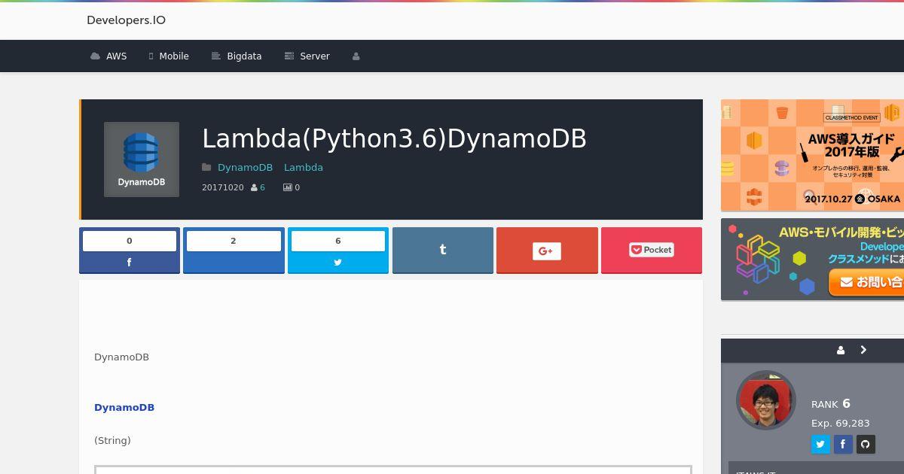Open the AWS導入ガイド 2017年版 banner
The height and width of the screenshot is (474, 904).
pyautogui.click(x=812, y=155)
